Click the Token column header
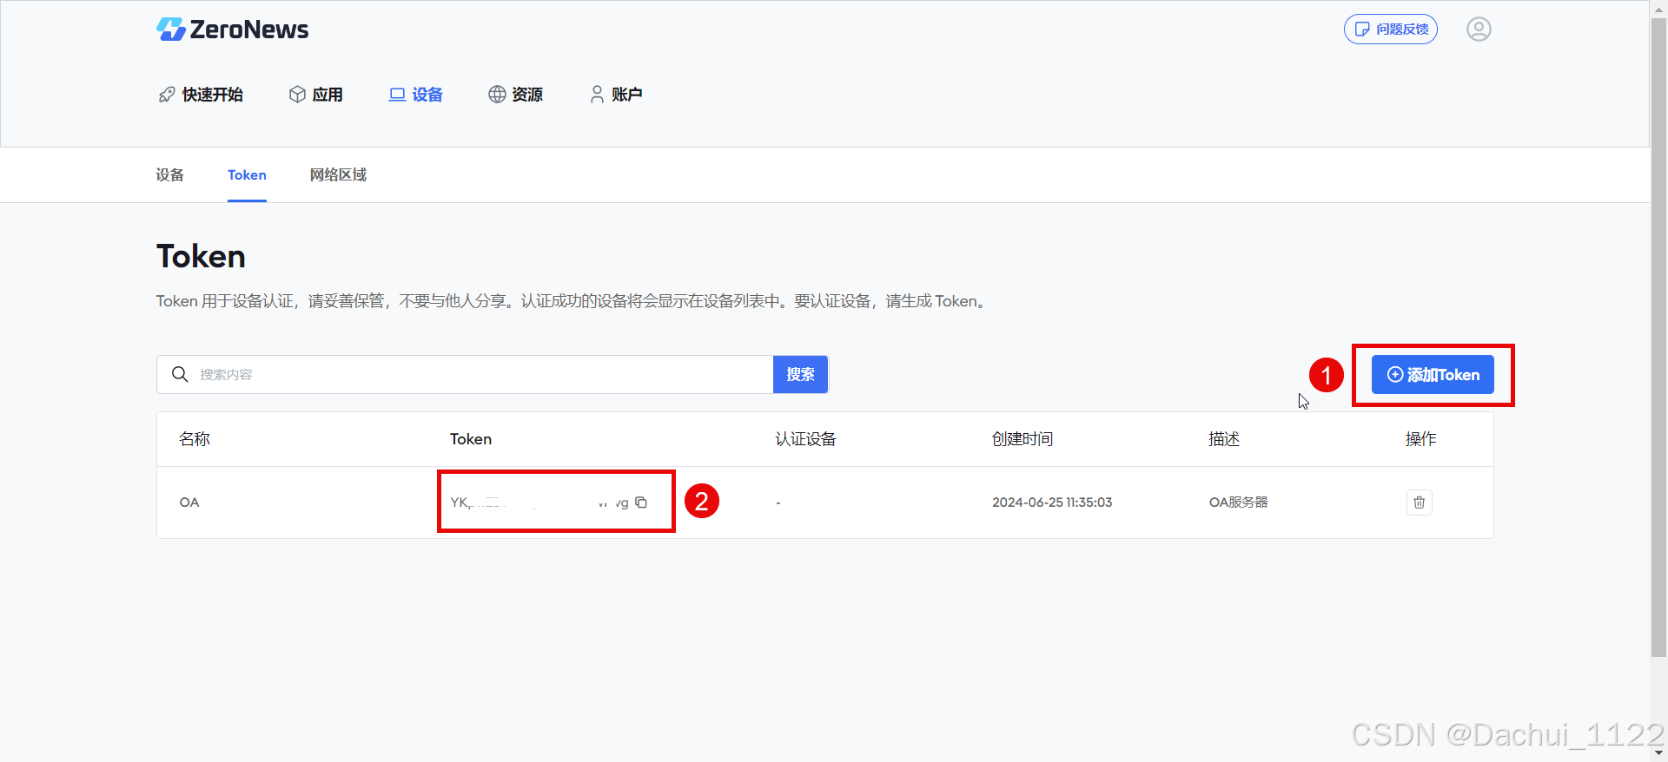The image size is (1668, 762). pyautogui.click(x=471, y=439)
